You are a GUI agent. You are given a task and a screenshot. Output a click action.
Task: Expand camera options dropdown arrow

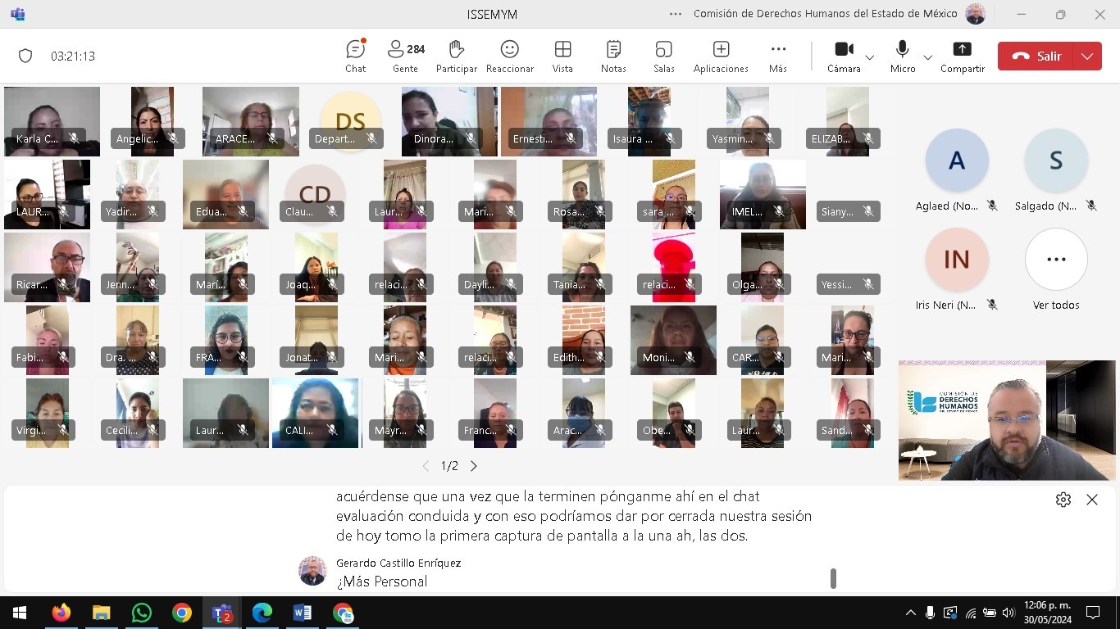870,57
